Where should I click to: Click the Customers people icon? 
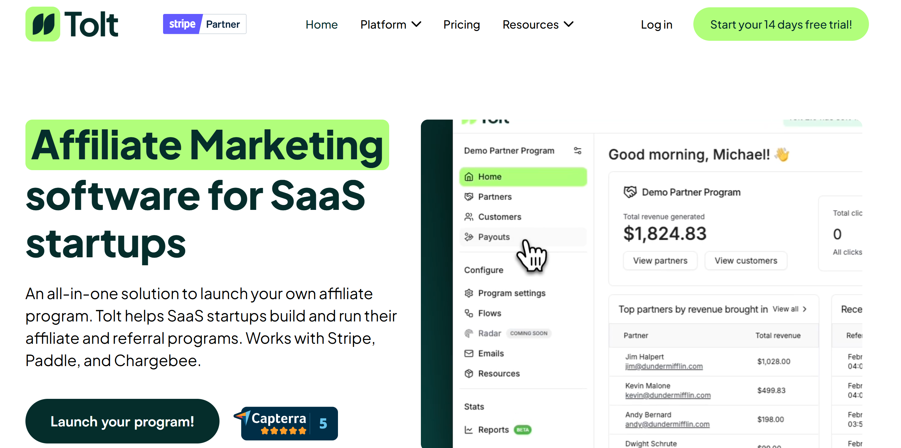point(469,217)
